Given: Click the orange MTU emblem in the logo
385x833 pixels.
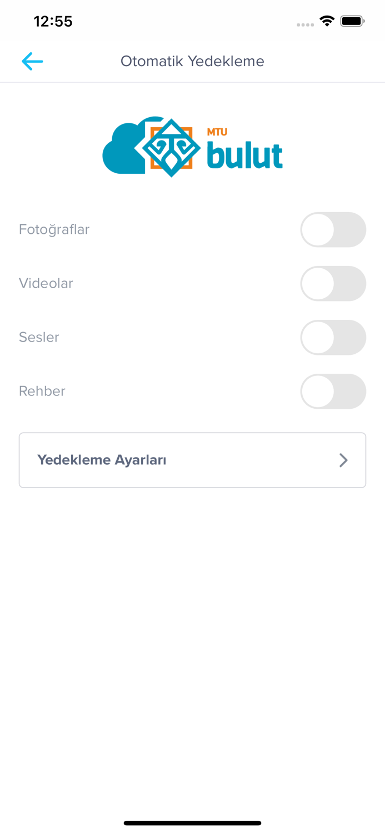Looking at the screenshot, I should [x=170, y=147].
